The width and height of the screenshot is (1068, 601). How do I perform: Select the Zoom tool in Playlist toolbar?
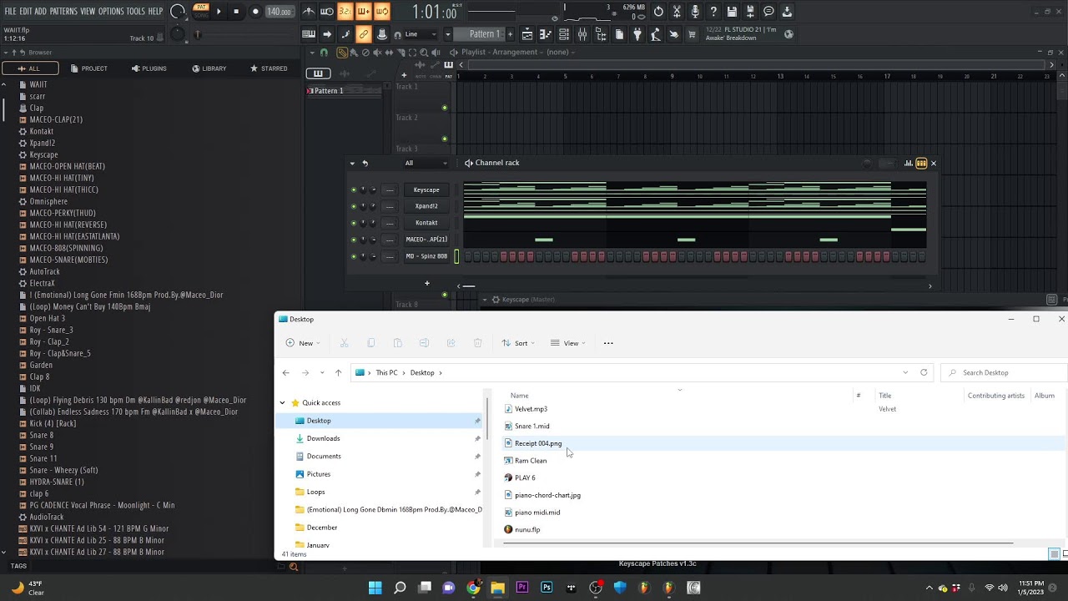424,52
